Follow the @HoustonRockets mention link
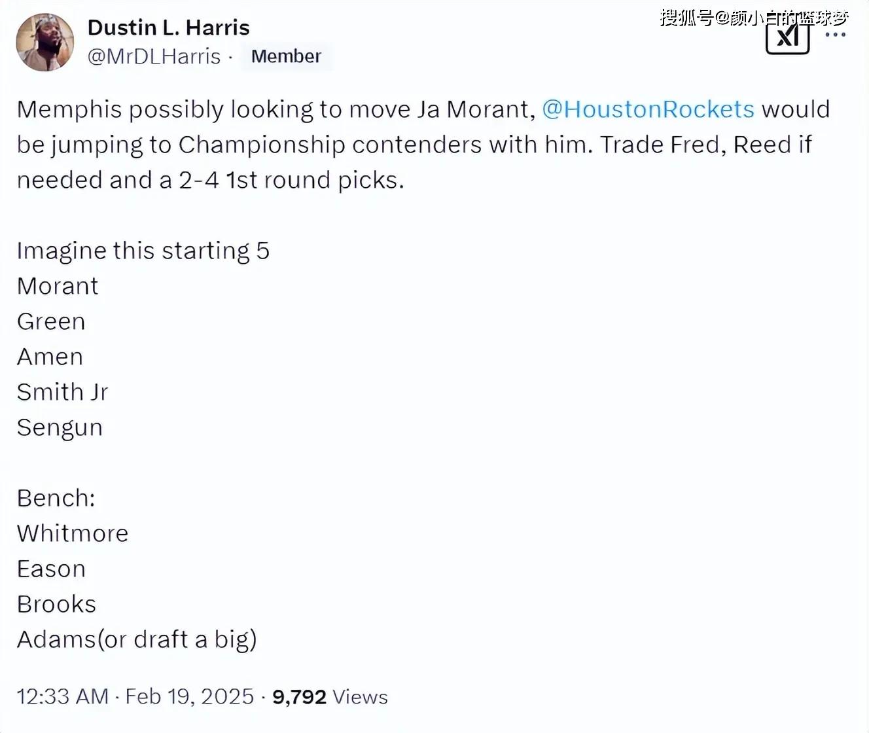 (x=648, y=109)
